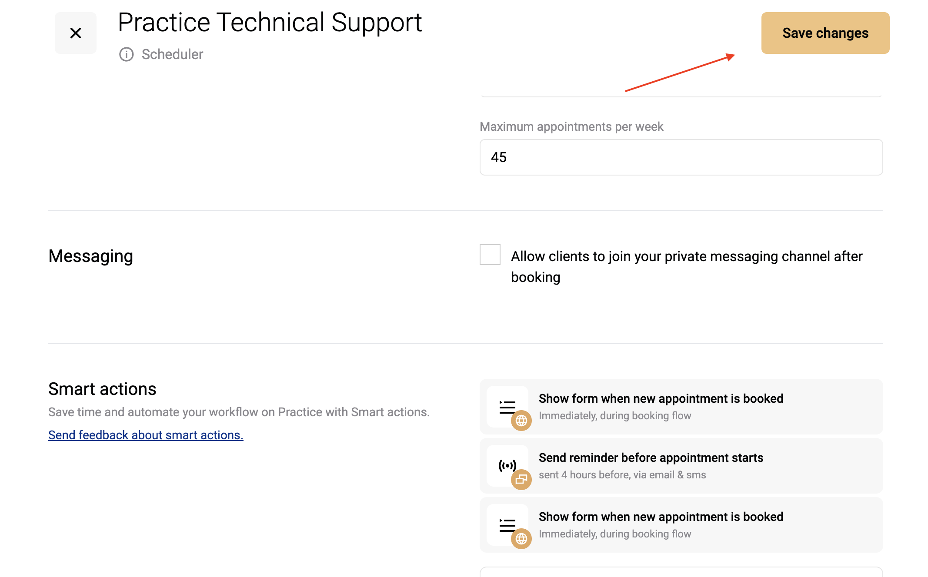Open the first Show form smart action card
The width and height of the screenshot is (928, 577).
tap(681, 407)
